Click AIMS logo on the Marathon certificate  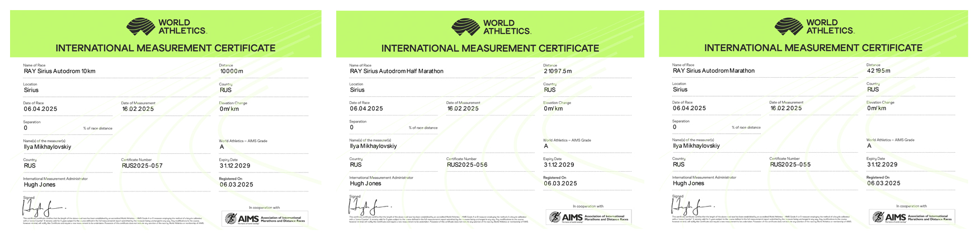(912, 217)
